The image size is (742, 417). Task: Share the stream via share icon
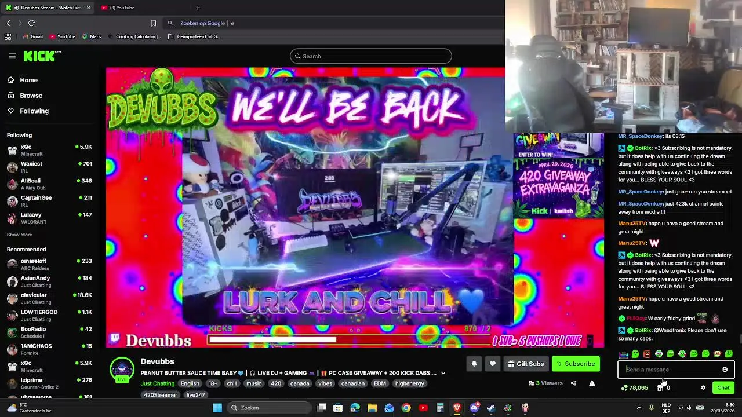pos(573,383)
